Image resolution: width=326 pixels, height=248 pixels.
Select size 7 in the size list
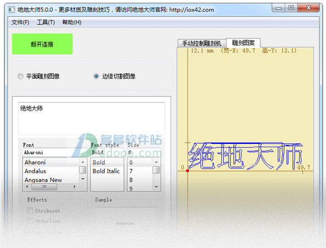[x=140, y=171]
